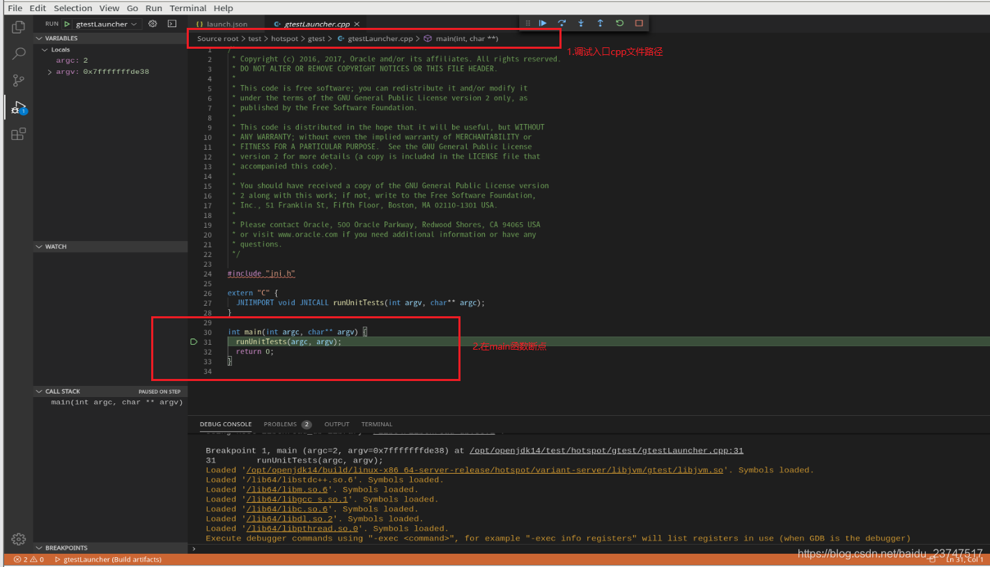Open libjvm.so path link in console
Viewport: 990px width, 567px height.
pos(487,470)
